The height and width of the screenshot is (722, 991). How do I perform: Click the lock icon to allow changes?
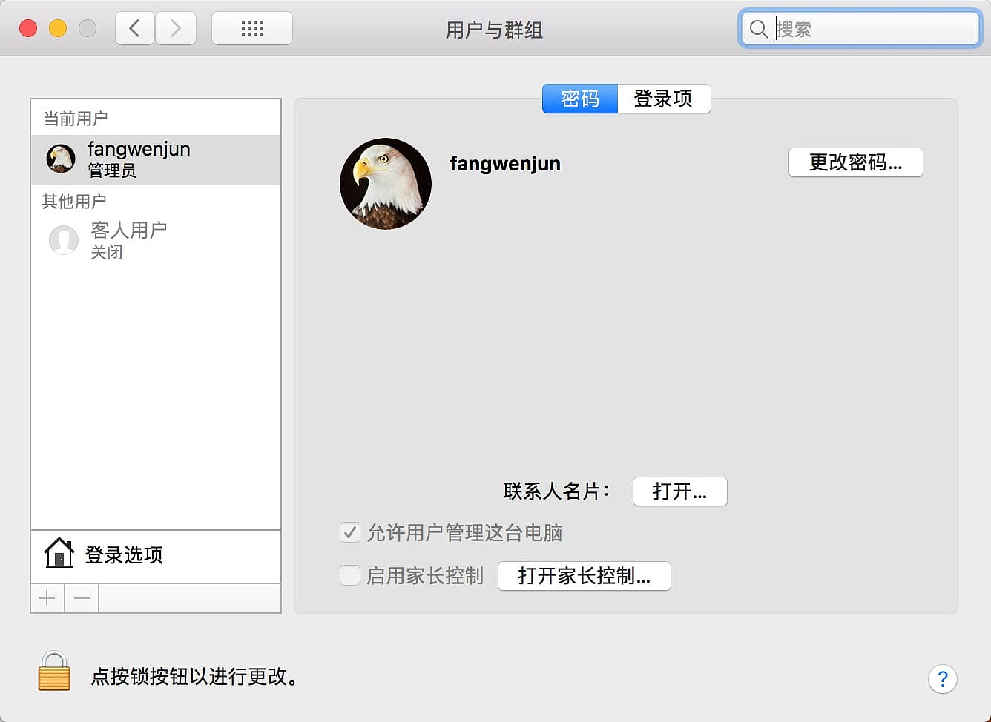(54, 672)
